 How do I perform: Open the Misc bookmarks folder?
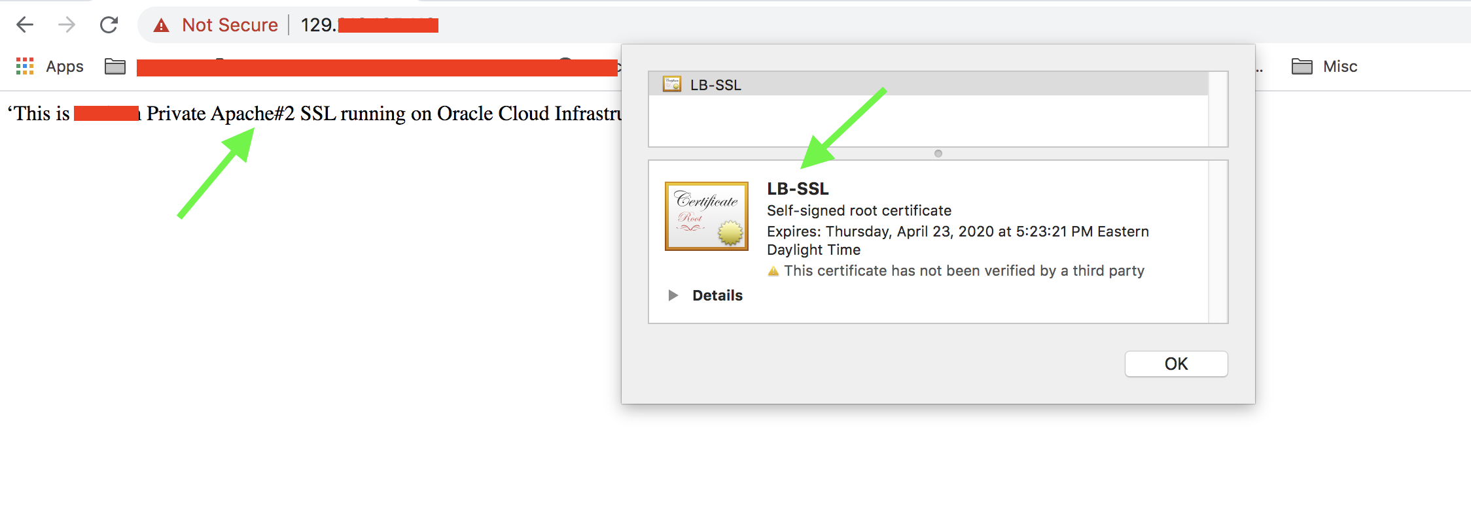(1324, 66)
